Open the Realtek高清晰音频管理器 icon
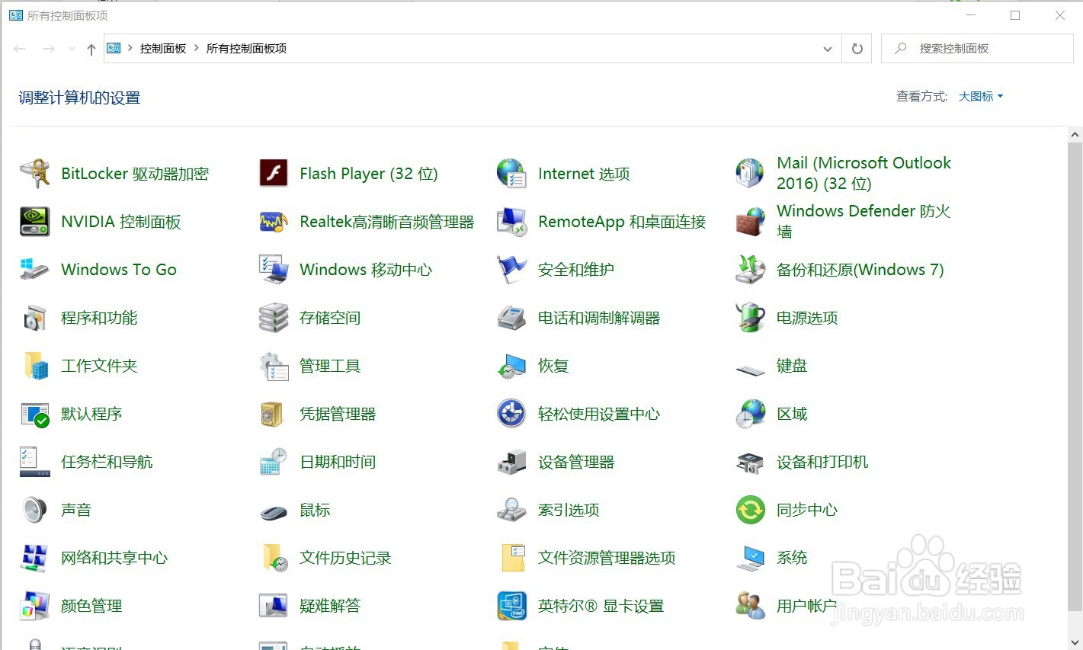 click(274, 222)
